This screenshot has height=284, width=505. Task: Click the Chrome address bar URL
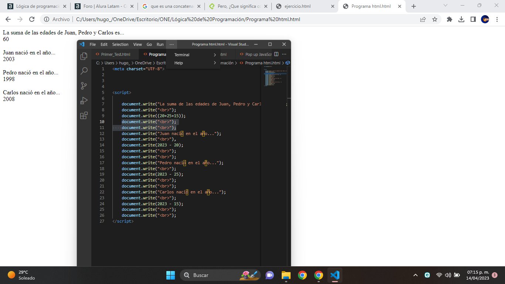(188, 19)
